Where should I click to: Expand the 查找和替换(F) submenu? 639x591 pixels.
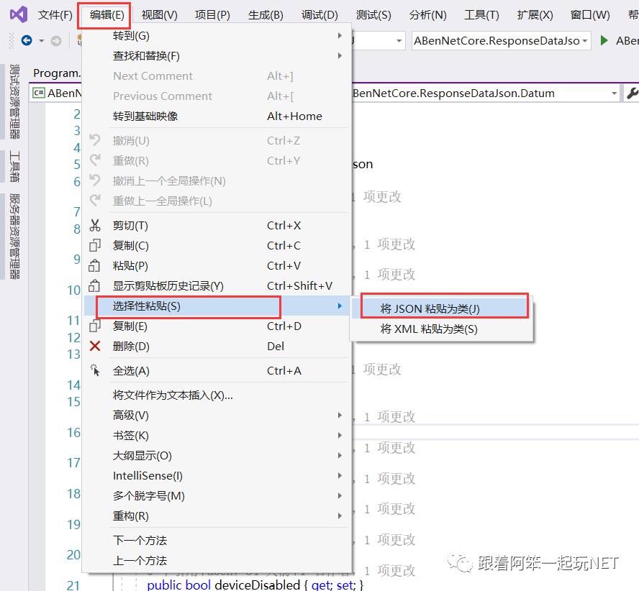pos(217,56)
